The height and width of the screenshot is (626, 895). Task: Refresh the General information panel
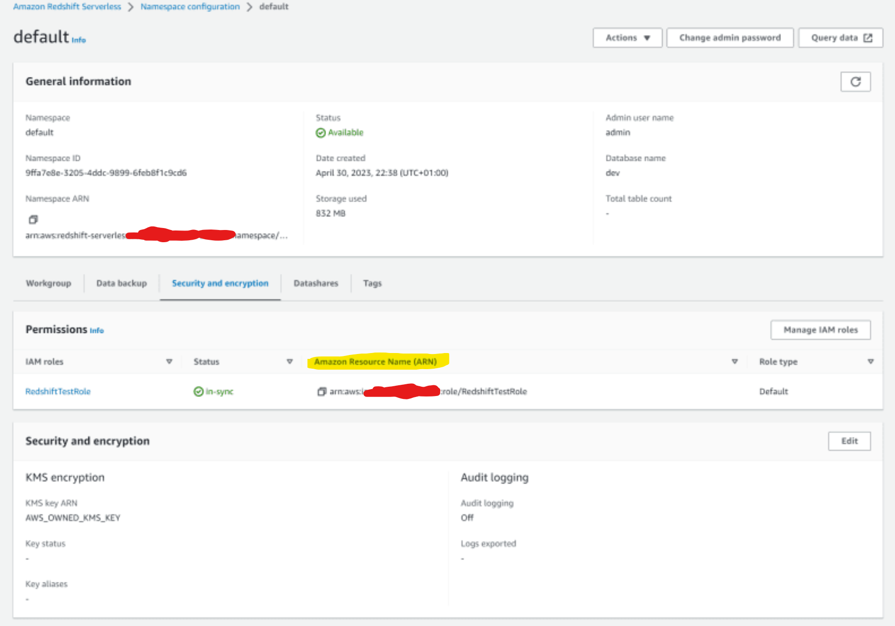click(x=855, y=82)
